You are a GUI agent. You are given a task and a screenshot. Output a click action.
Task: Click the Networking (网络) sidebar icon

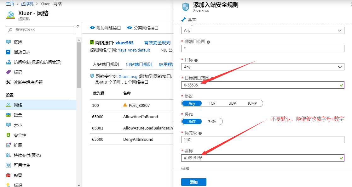[8, 105]
